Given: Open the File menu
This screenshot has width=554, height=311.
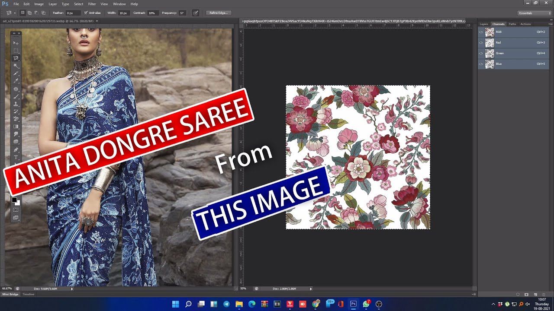Looking at the screenshot, I should pyautogui.click(x=16, y=4).
